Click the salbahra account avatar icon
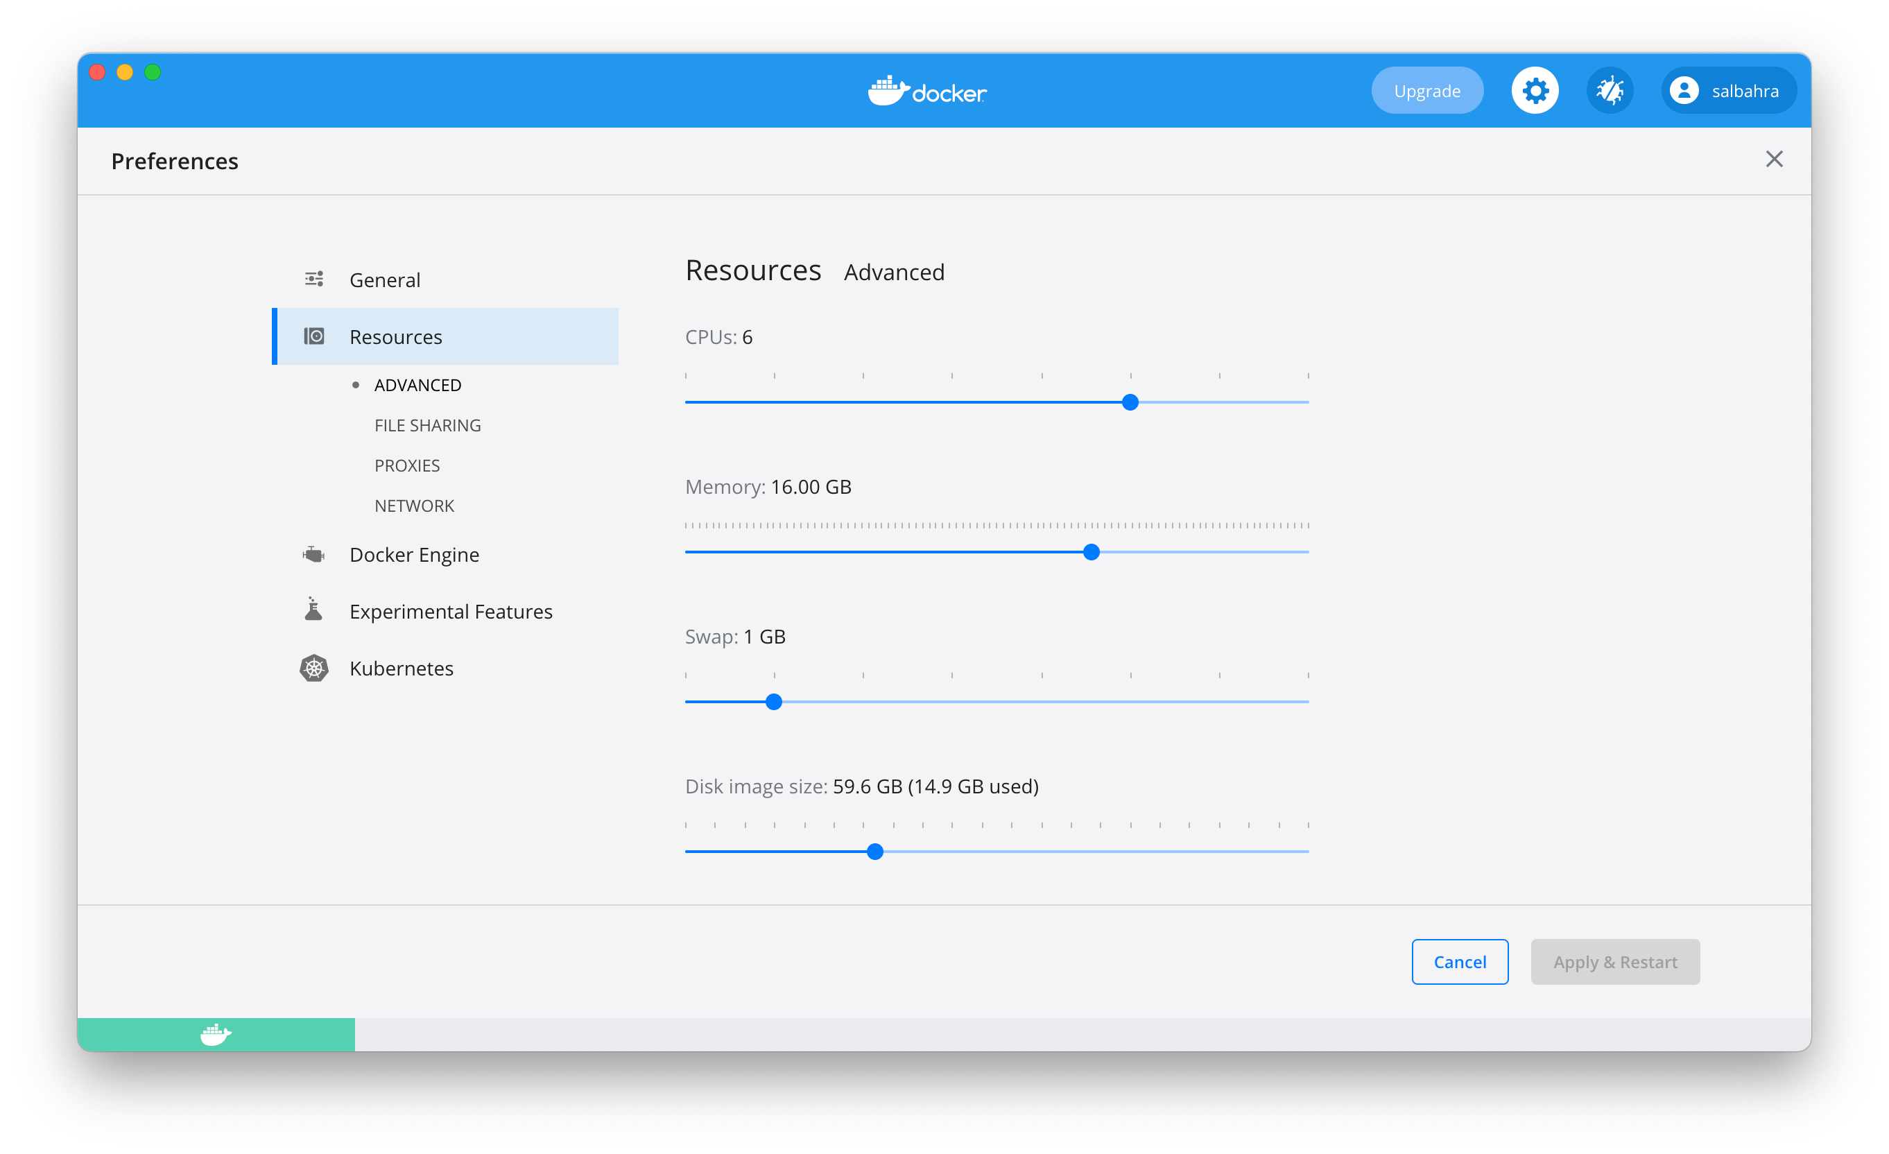This screenshot has width=1889, height=1154. click(x=1684, y=90)
